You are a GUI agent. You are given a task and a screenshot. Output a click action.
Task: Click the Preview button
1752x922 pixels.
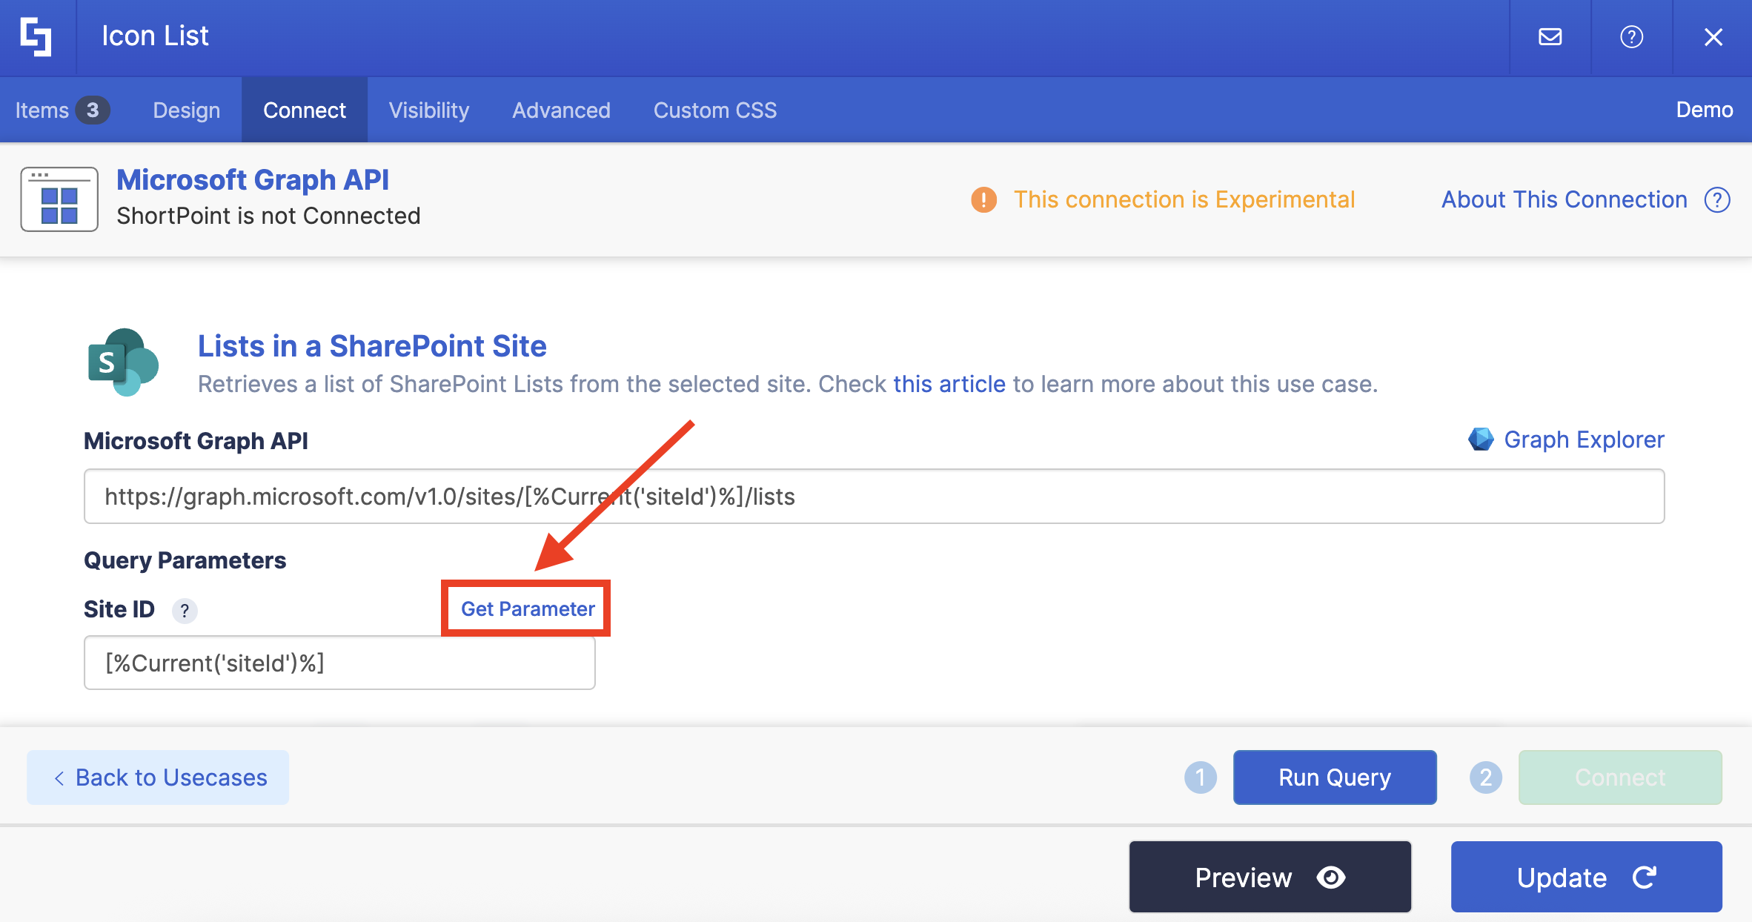1270,877
